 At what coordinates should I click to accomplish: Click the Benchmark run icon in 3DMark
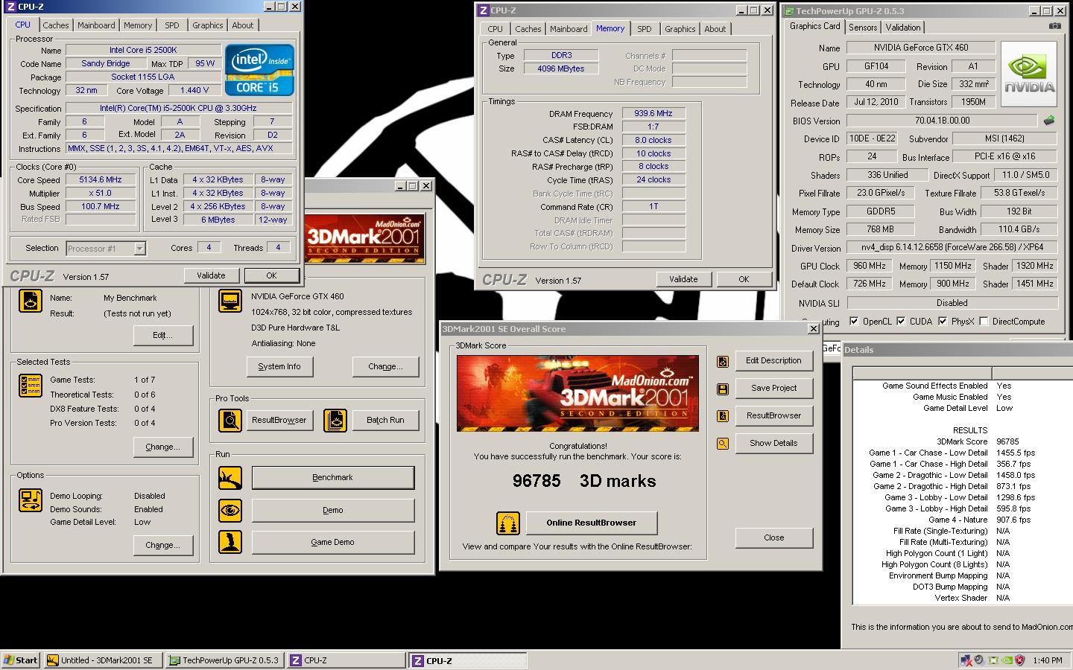coord(230,477)
